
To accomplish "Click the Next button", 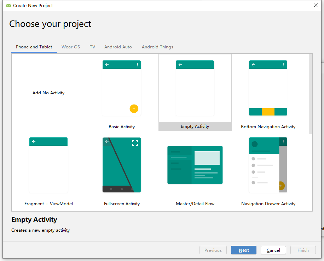I will click(x=244, y=250).
